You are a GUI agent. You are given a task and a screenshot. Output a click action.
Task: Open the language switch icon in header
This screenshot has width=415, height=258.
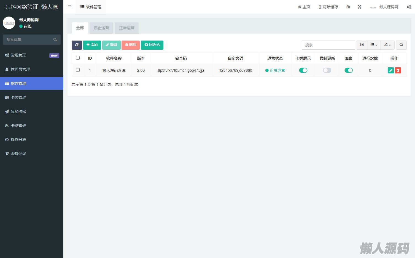(348, 7)
